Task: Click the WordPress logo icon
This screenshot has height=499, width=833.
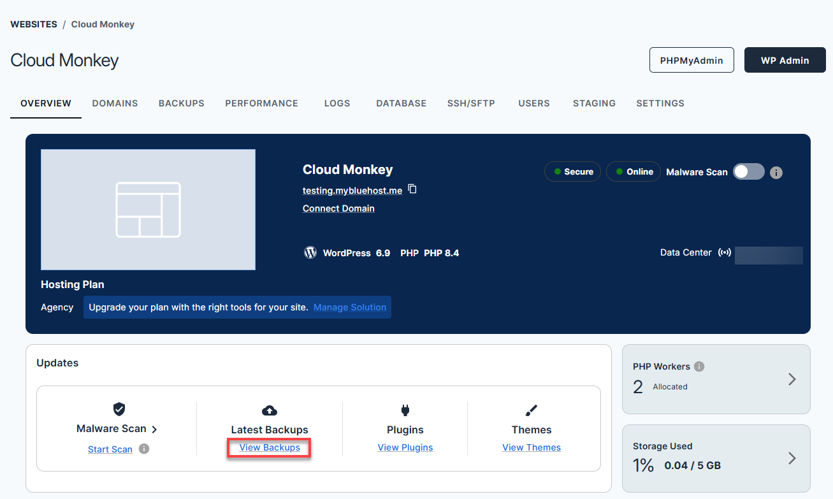Action: [310, 252]
